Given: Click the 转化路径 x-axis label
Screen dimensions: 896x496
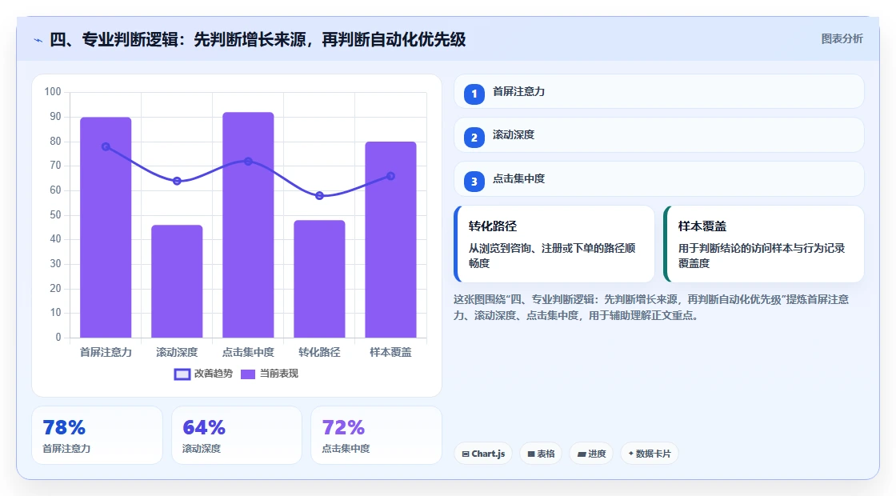Looking at the screenshot, I should click(x=319, y=353).
